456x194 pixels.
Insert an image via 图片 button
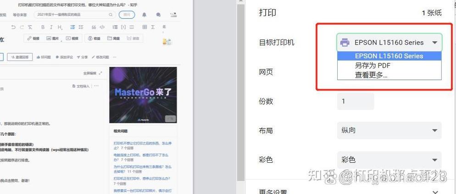pyautogui.click(x=52, y=39)
